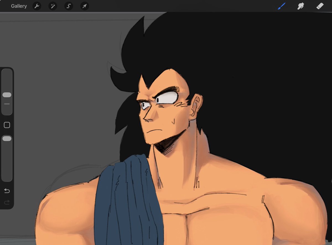332x245 pixels.
Task: Tap the square Modify button on the sidebar
Action: click(7, 125)
